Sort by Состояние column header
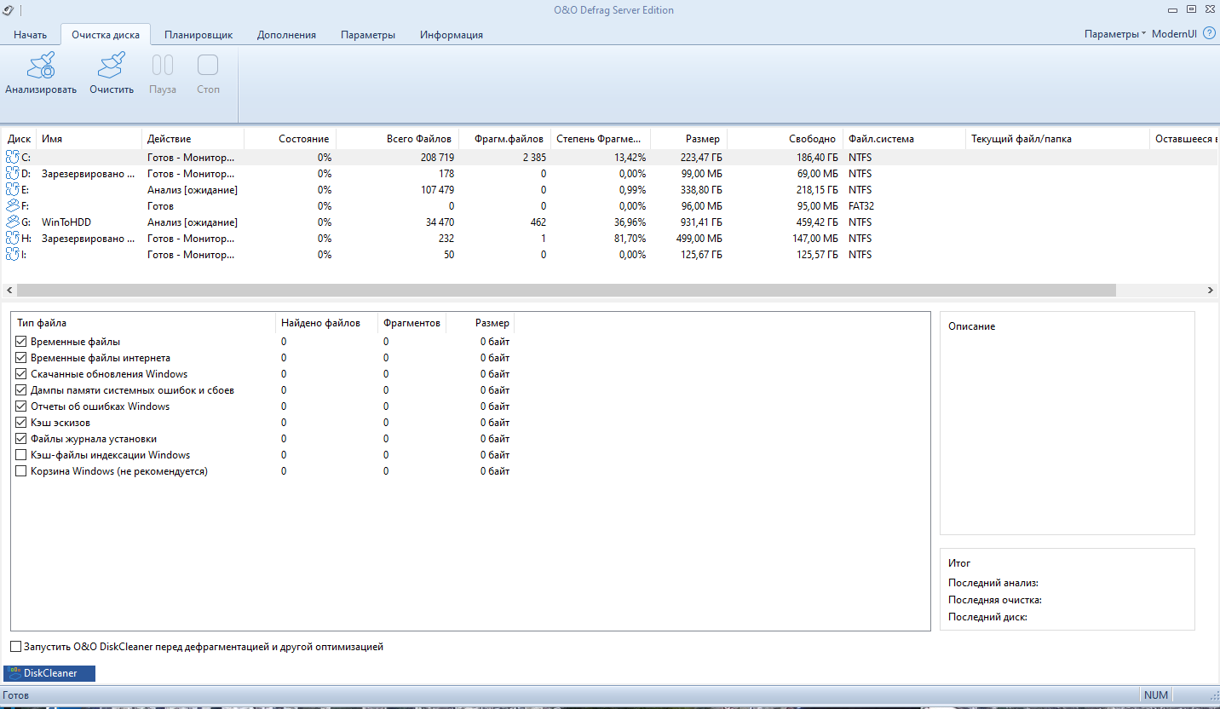The width and height of the screenshot is (1220, 709). point(291,139)
